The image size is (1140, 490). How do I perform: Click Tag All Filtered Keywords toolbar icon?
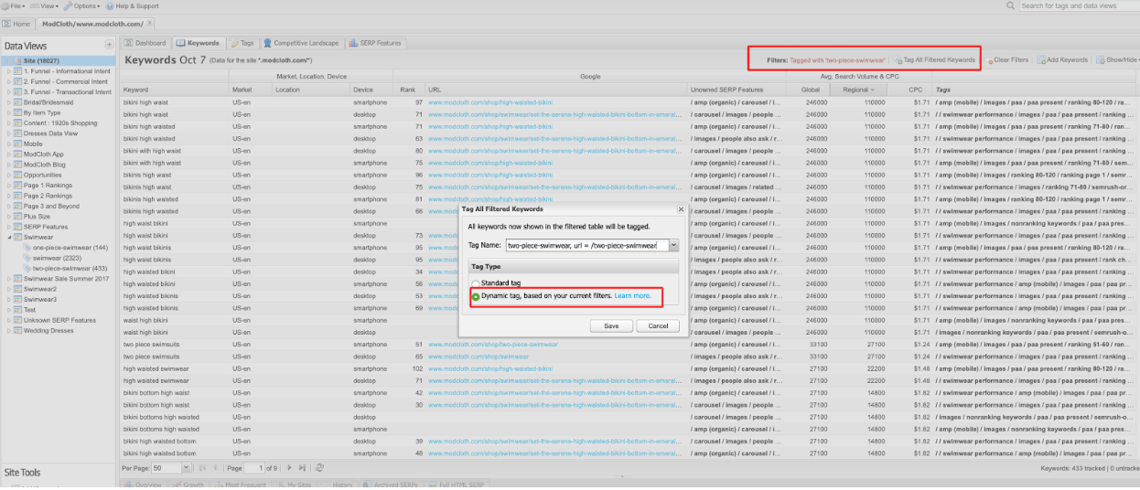(x=934, y=59)
